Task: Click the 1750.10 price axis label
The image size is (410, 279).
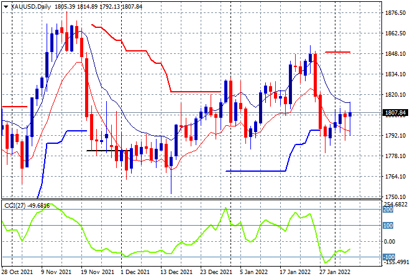Action: (x=395, y=197)
